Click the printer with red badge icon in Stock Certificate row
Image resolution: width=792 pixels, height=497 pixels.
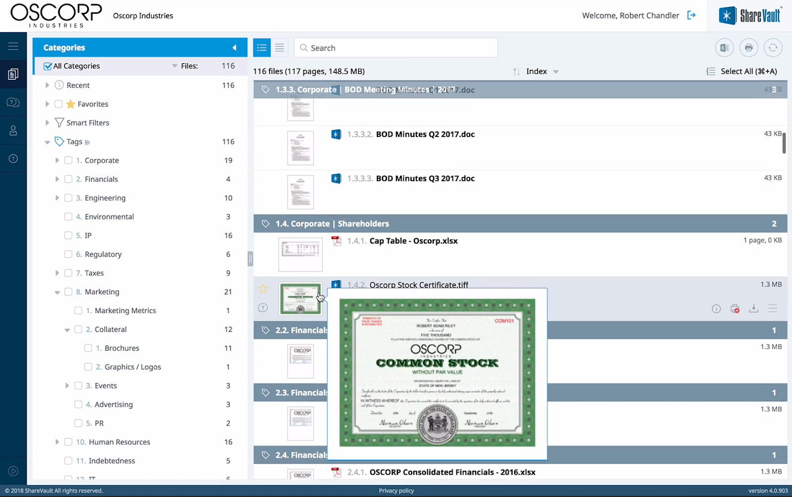click(735, 309)
